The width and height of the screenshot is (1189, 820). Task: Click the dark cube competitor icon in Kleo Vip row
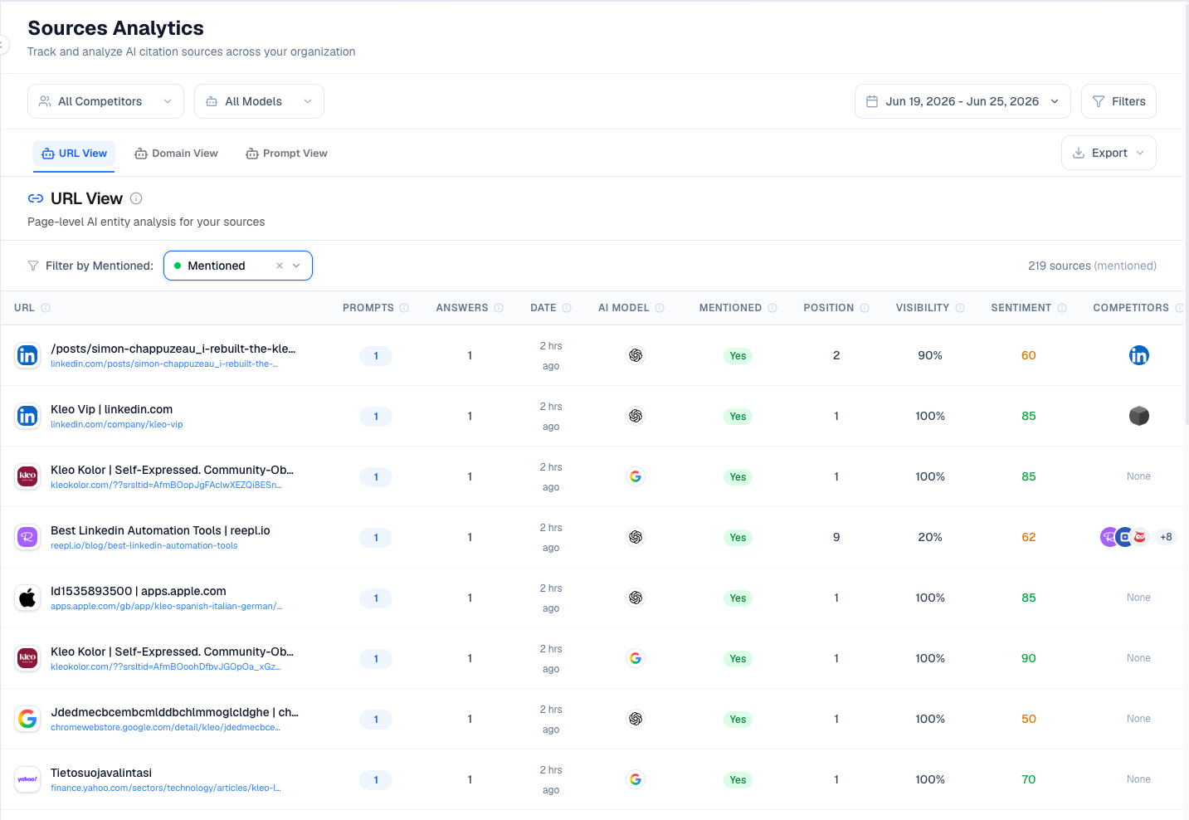[x=1139, y=416]
